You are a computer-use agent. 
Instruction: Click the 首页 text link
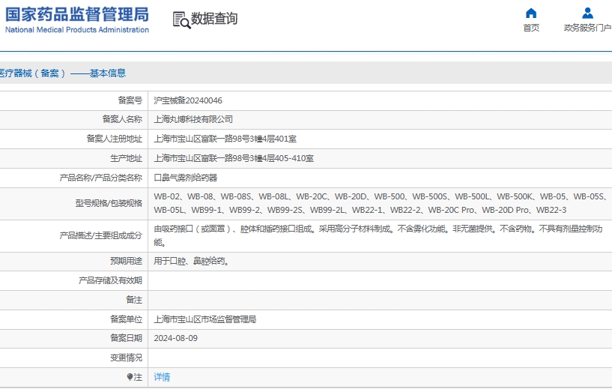[531, 28]
